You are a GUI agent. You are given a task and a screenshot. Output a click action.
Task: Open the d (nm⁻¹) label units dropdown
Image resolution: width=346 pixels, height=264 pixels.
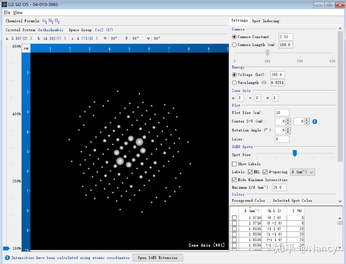[302, 172]
